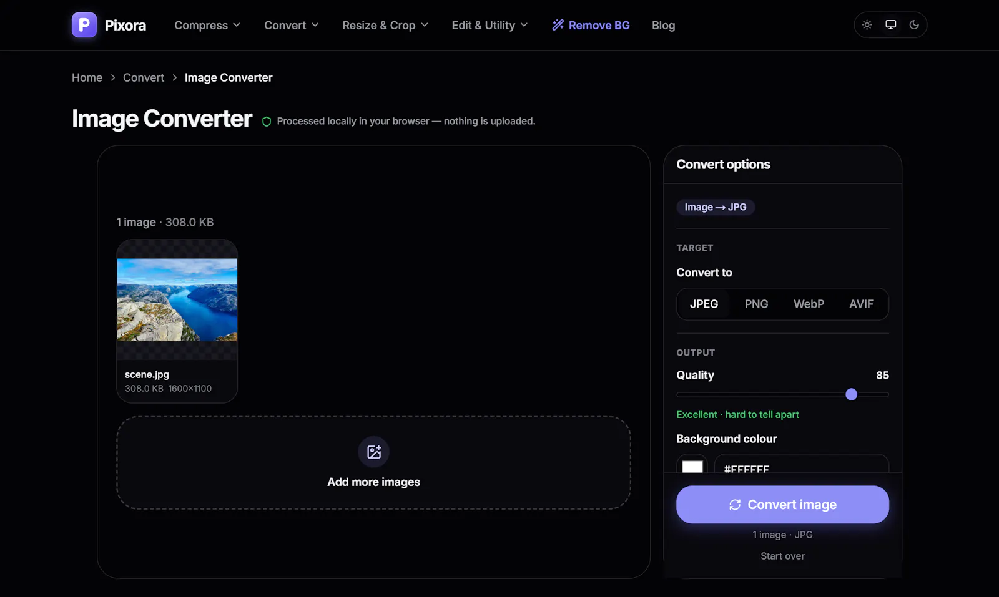Click the '1 image · JPG' summary under button
The height and width of the screenshot is (597, 999).
pyautogui.click(x=782, y=535)
